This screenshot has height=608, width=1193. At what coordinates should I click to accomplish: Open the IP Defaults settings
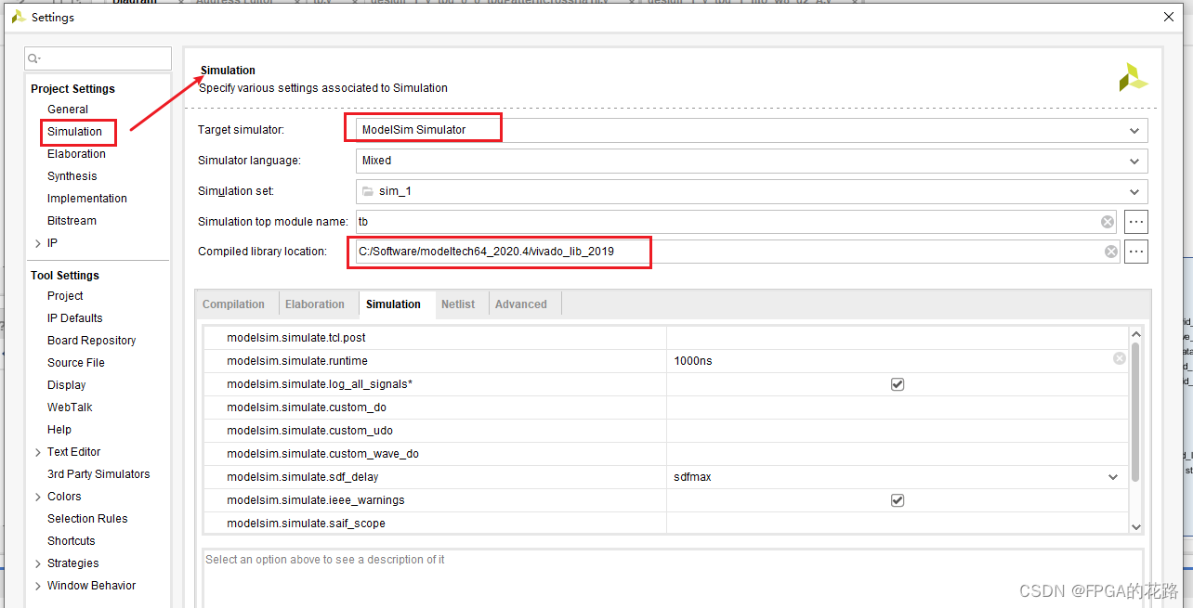[x=75, y=318]
